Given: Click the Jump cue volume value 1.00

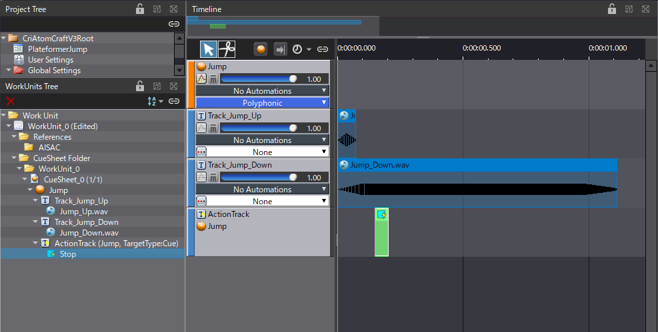Looking at the screenshot, I should pyautogui.click(x=314, y=79).
